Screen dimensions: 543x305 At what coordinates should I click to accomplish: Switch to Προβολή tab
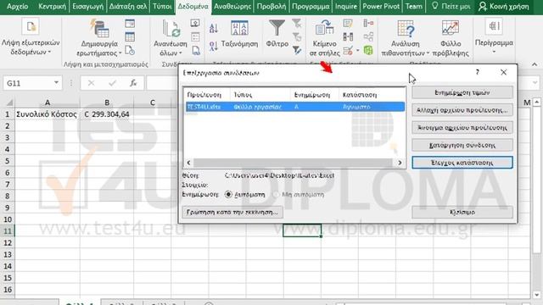click(271, 6)
